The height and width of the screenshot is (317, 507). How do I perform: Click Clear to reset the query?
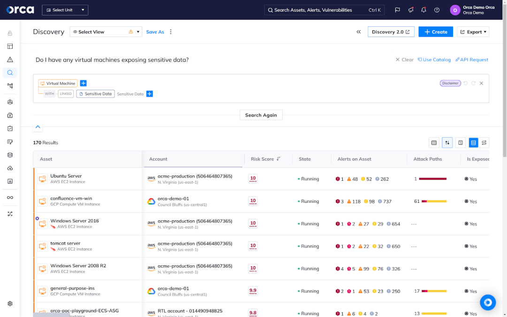point(405,60)
